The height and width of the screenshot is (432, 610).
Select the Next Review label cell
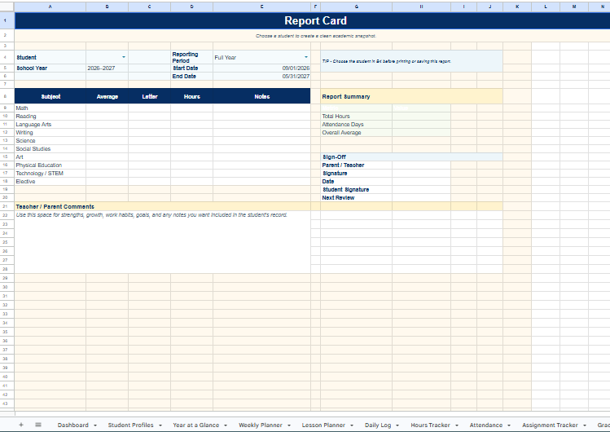coord(357,198)
